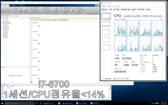Show hidden tray icons chevron on taskbar
The image size is (168, 105).
point(151,103)
